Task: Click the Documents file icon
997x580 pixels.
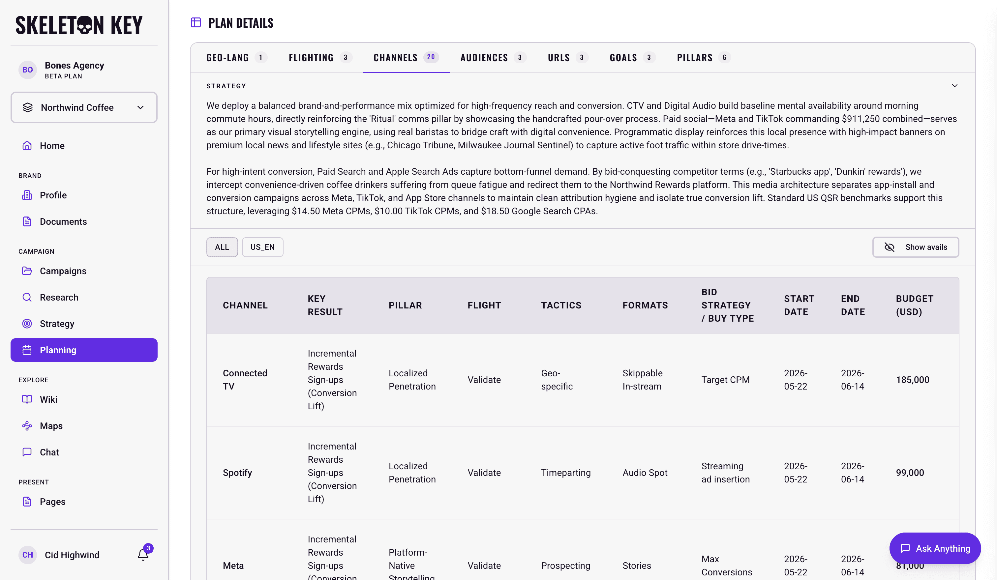Action: point(27,221)
